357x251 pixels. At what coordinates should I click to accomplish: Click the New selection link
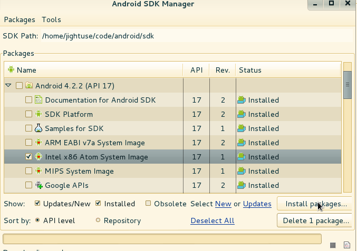pos(223,204)
